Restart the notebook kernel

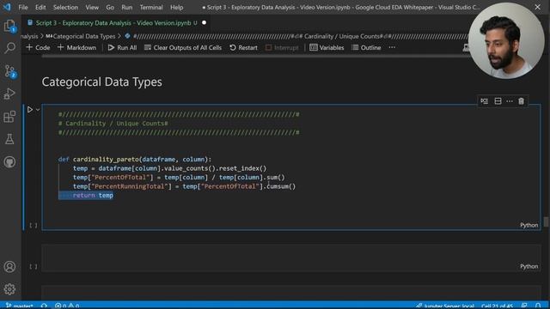(243, 48)
